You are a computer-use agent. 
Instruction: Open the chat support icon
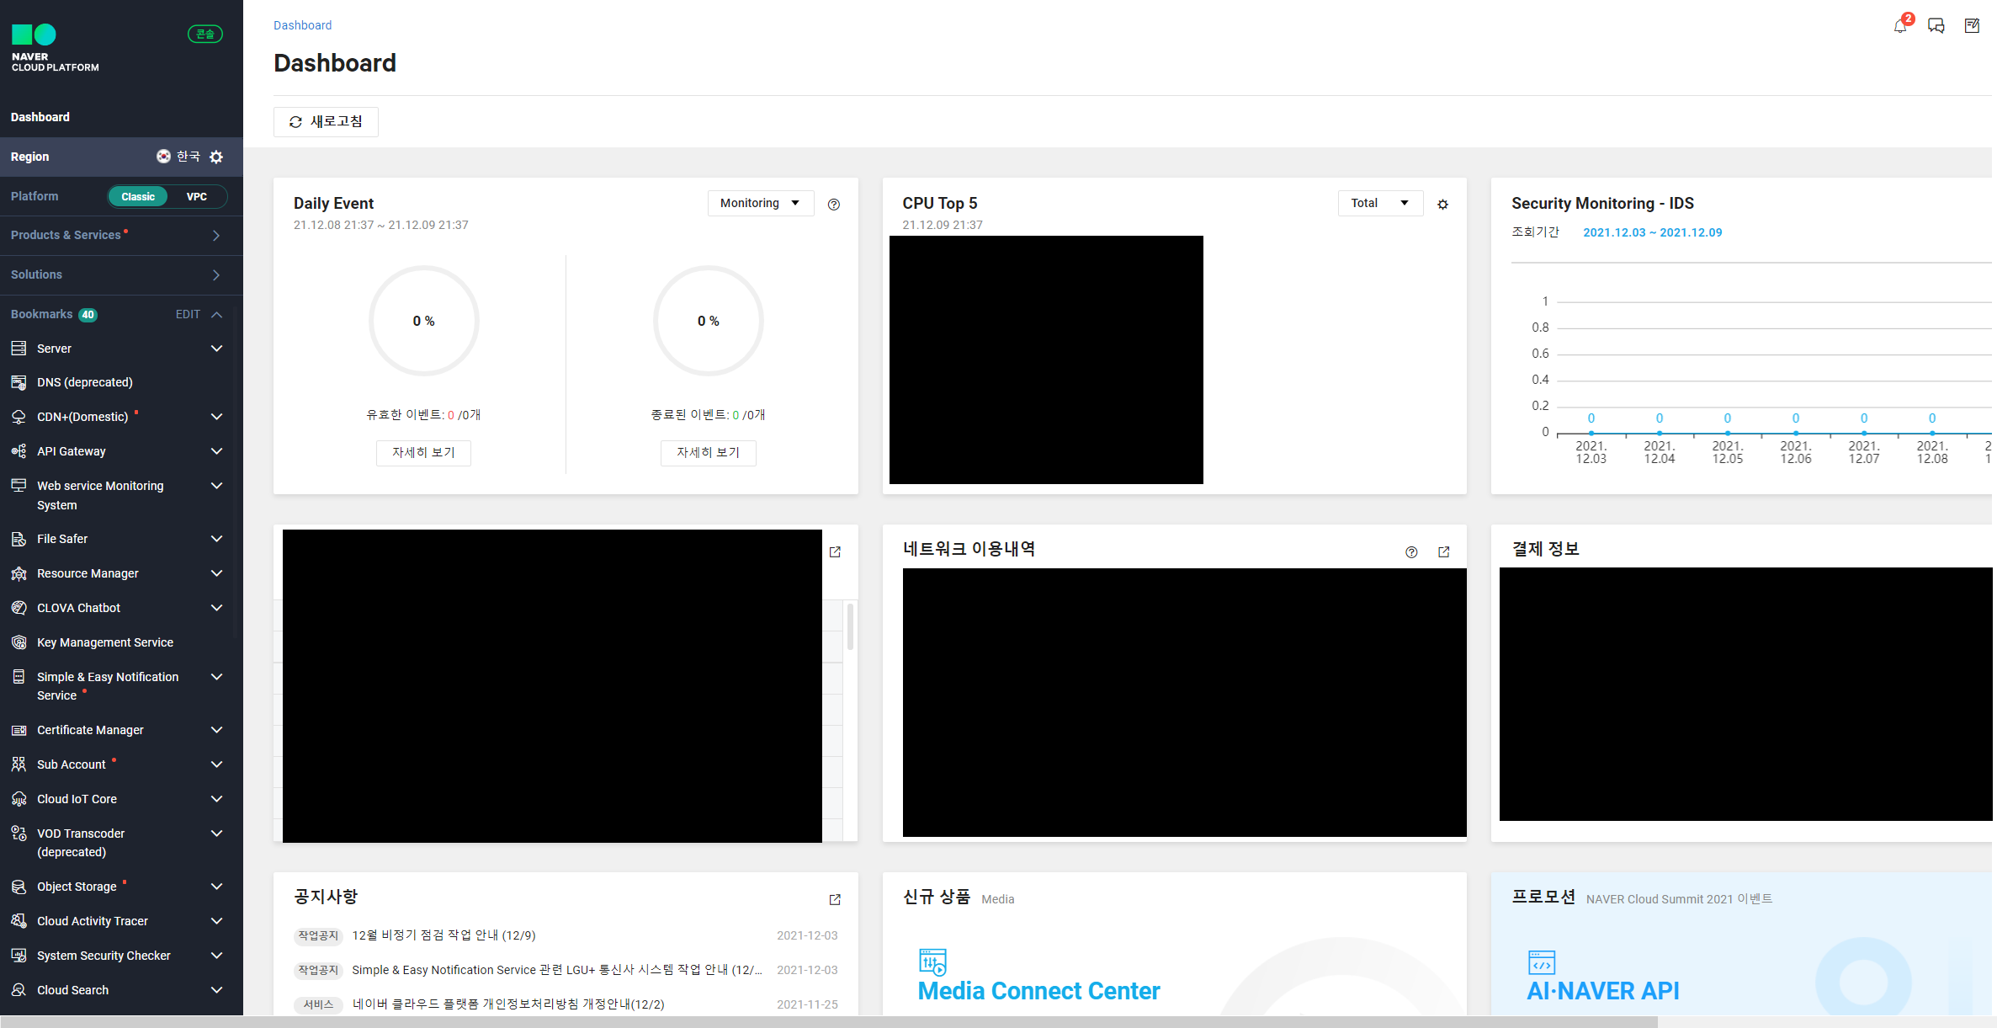(1936, 26)
